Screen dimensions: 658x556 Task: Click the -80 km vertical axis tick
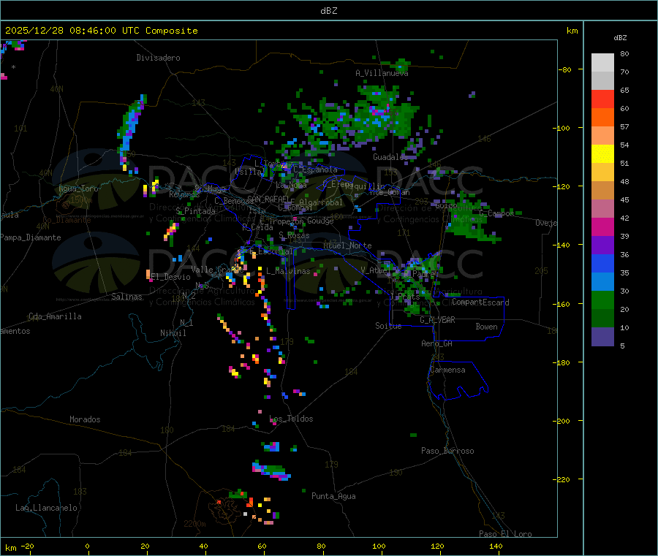pyautogui.click(x=564, y=69)
